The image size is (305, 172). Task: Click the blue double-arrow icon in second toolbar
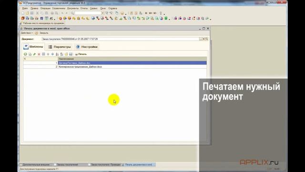tap(41, 18)
